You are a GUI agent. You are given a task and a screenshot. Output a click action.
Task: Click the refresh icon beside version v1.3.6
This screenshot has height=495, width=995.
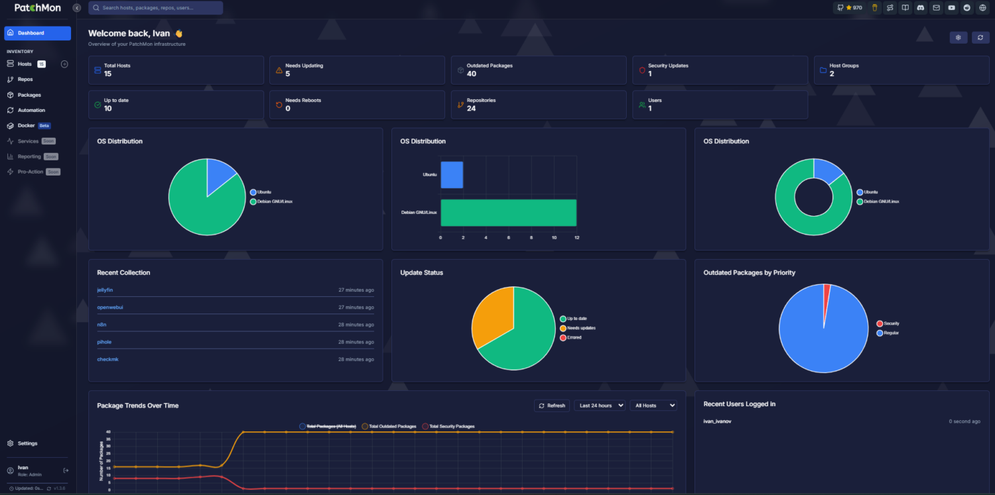(x=48, y=488)
